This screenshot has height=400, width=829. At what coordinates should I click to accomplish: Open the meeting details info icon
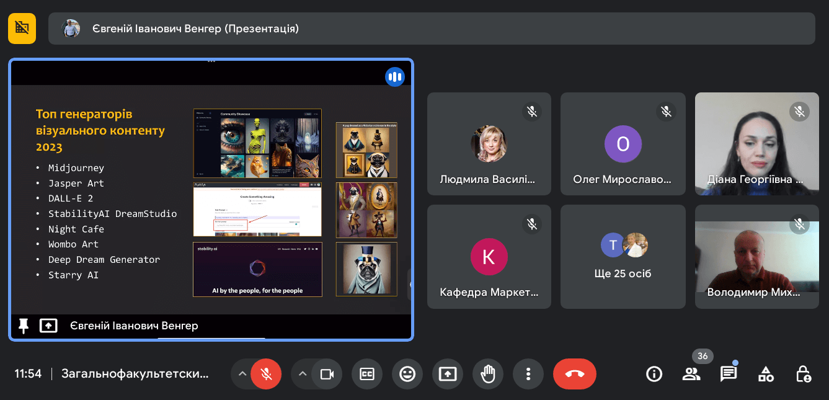coord(654,374)
